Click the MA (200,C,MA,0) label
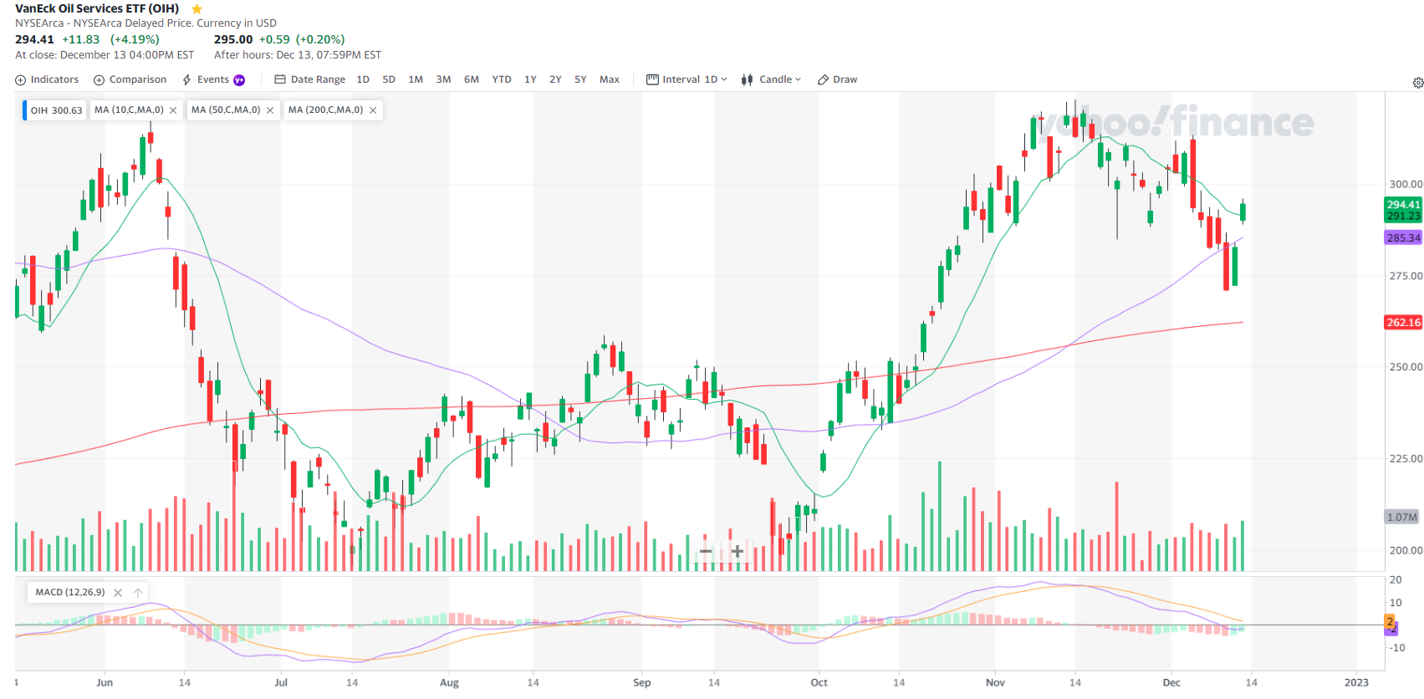 pyautogui.click(x=326, y=110)
